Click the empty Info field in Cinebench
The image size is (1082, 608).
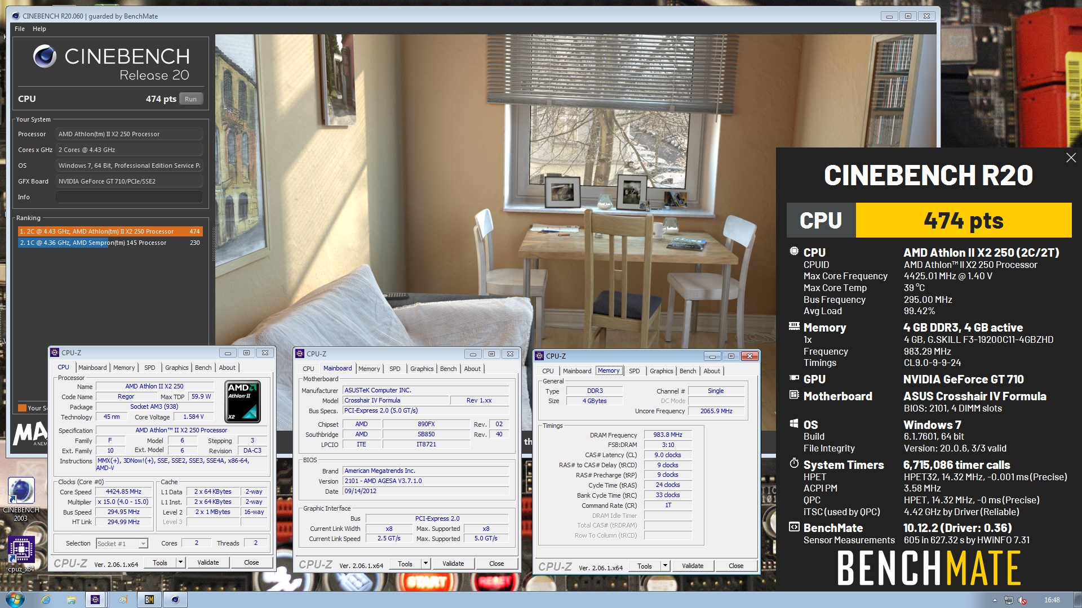(129, 197)
